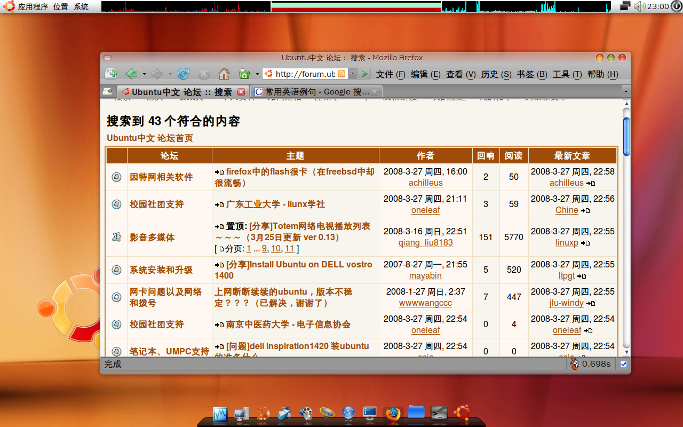Click the sticky topic icon in 影音多媒体 row
The height and width of the screenshot is (427, 683).
click(x=116, y=237)
